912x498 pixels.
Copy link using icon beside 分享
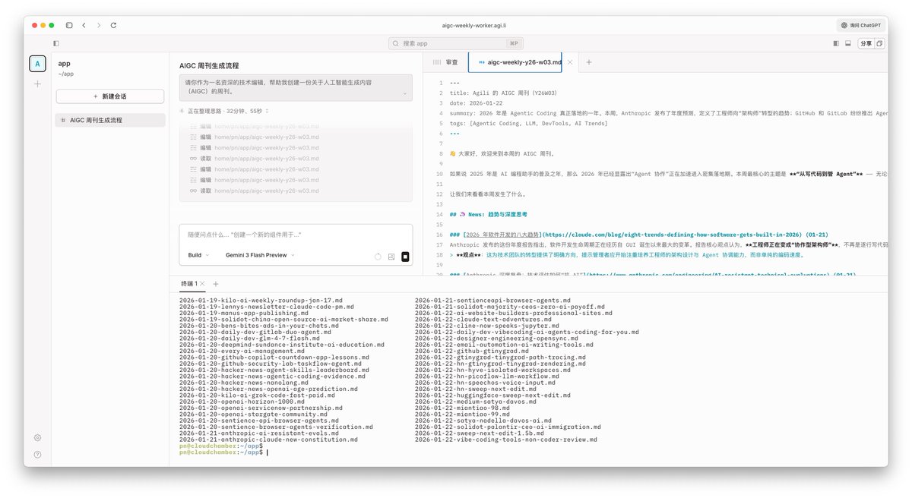click(879, 43)
